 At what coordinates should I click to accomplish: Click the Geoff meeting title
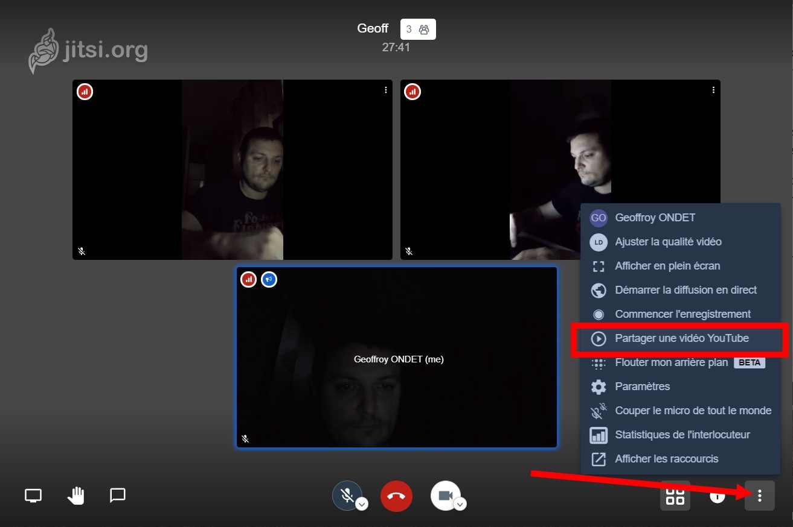point(373,28)
